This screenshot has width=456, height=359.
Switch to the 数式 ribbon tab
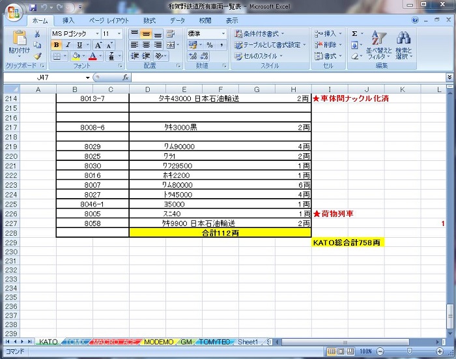tap(149, 20)
